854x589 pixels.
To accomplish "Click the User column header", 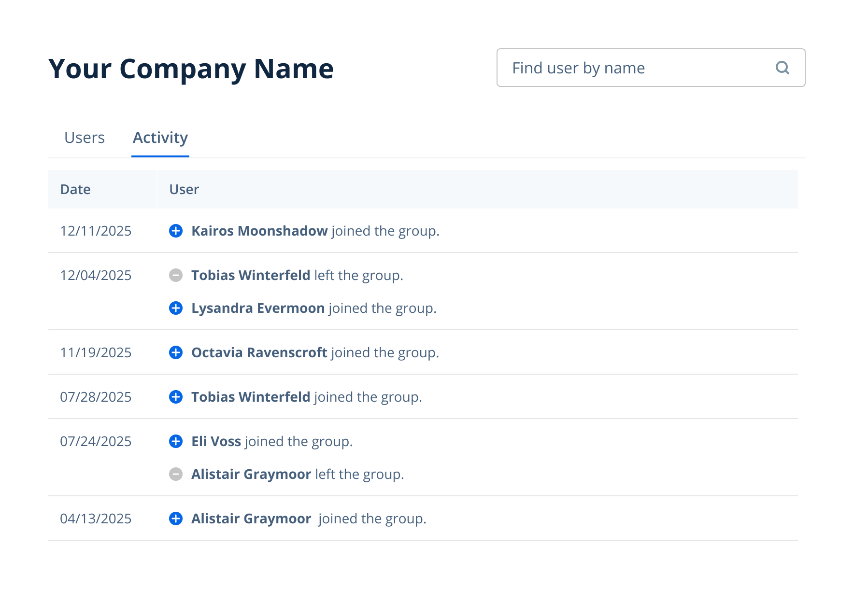I will click(184, 189).
